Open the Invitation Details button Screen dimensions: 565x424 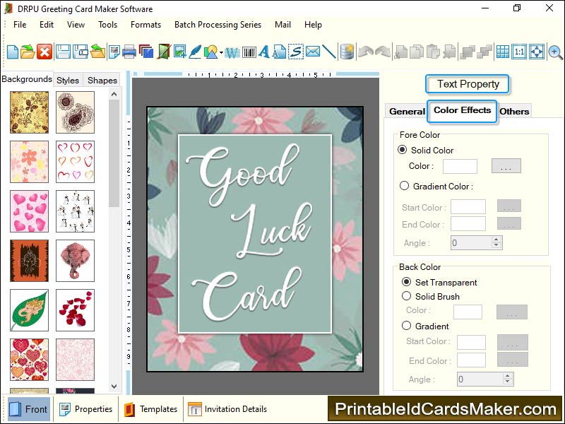(228, 409)
